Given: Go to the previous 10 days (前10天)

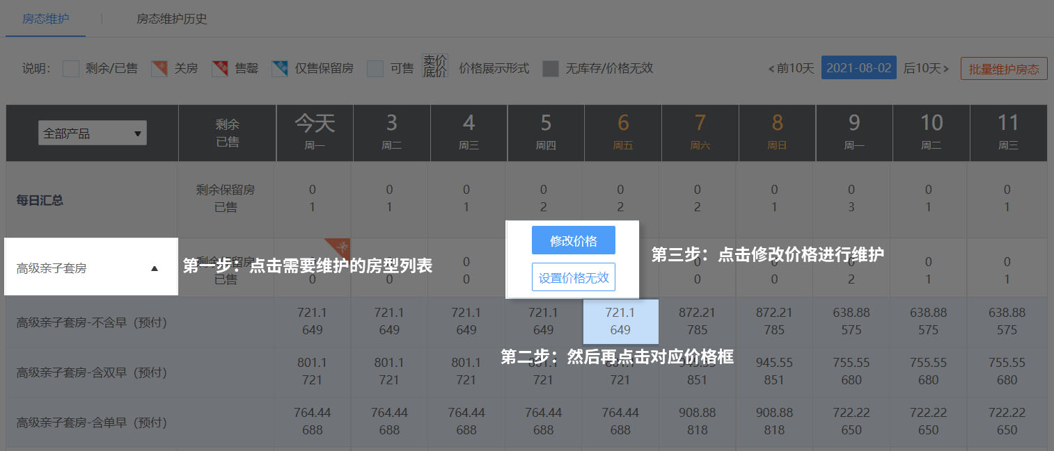Looking at the screenshot, I should click(791, 68).
